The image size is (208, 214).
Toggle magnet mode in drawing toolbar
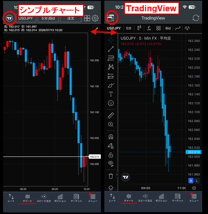click(x=111, y=137)
